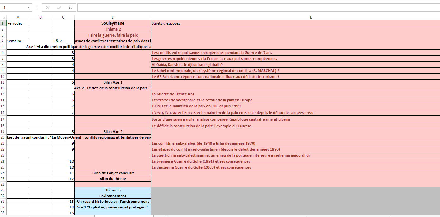Select week number 12 cell in column C
440x217 pixels.
[63, 179]
